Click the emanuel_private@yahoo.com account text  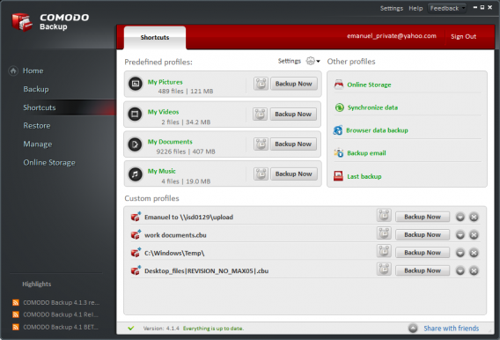(x=392, y=36)
